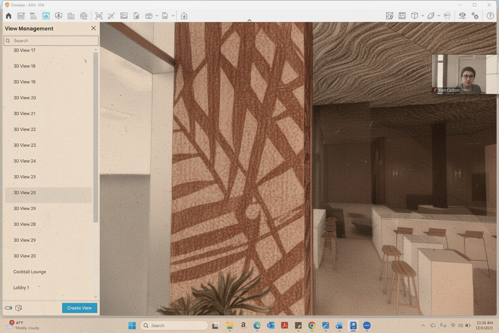Select the Cocktail Lounge view
This screenshot has width=499, height=333.
pos(30,272)
